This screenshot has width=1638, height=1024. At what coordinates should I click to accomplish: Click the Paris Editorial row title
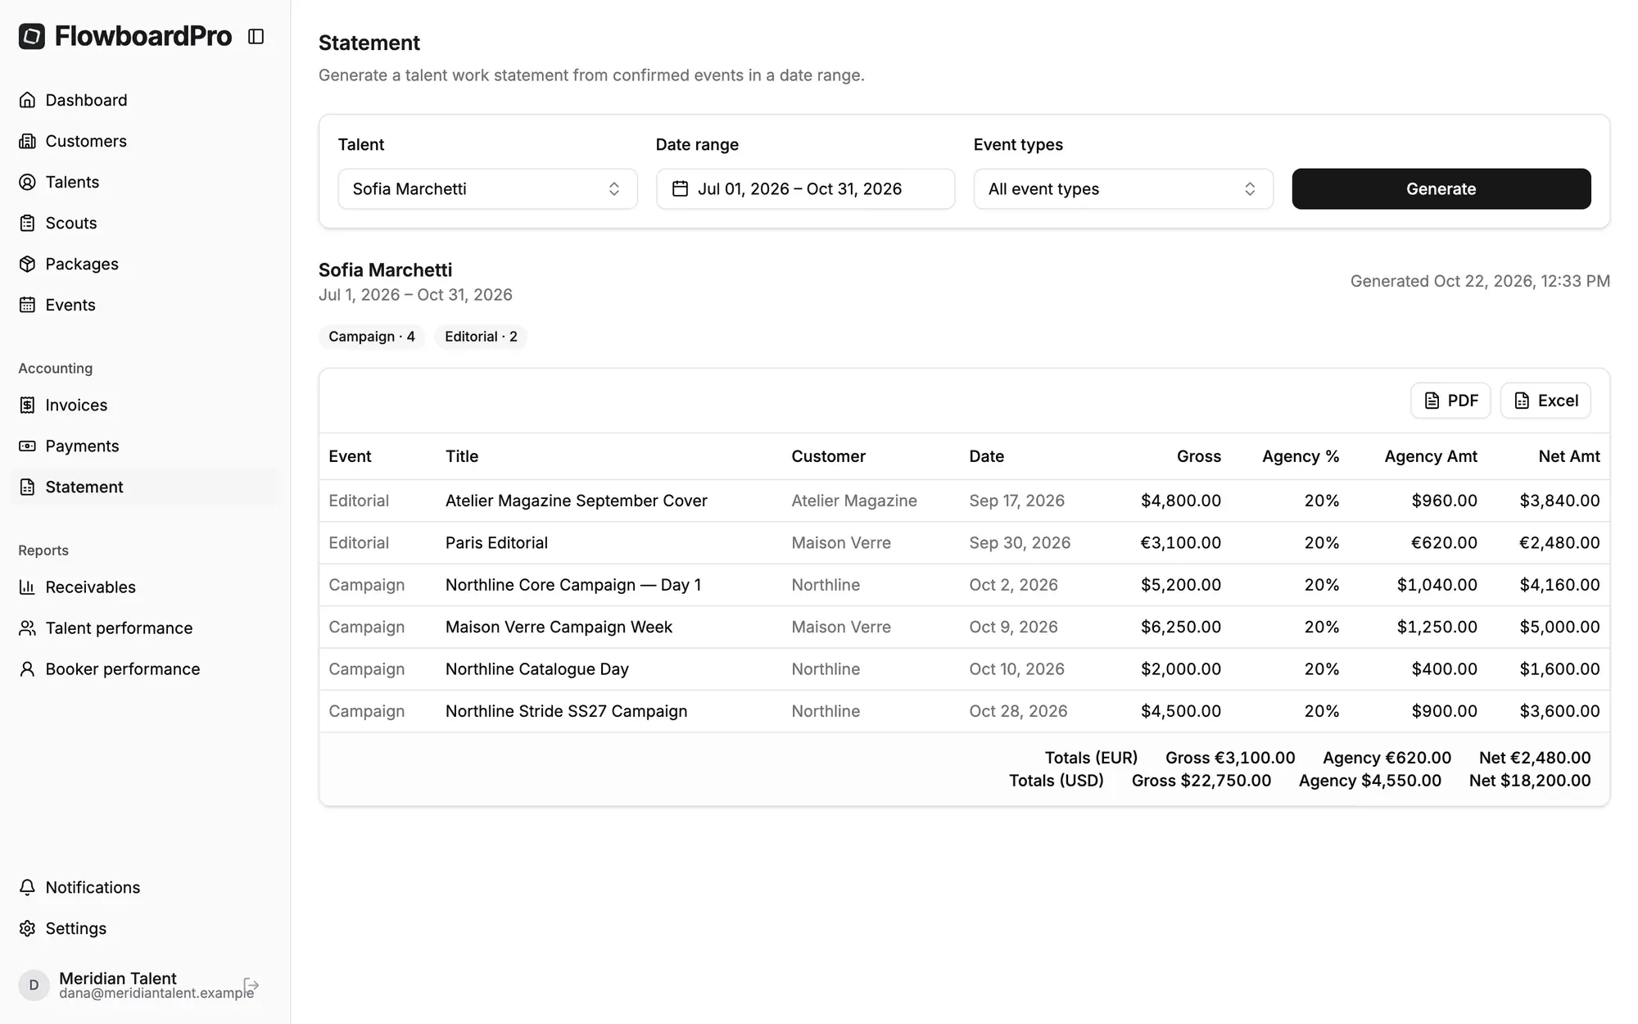pyautogui.click(x=496, y=542)
